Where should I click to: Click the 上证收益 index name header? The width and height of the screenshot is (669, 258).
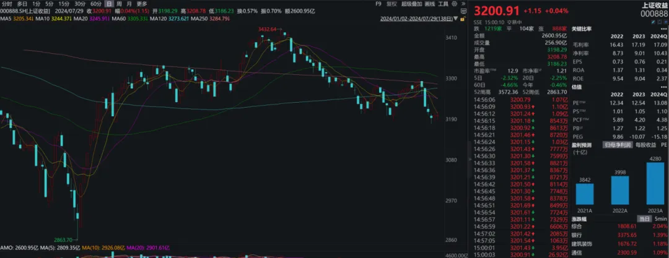coord(654,4)
